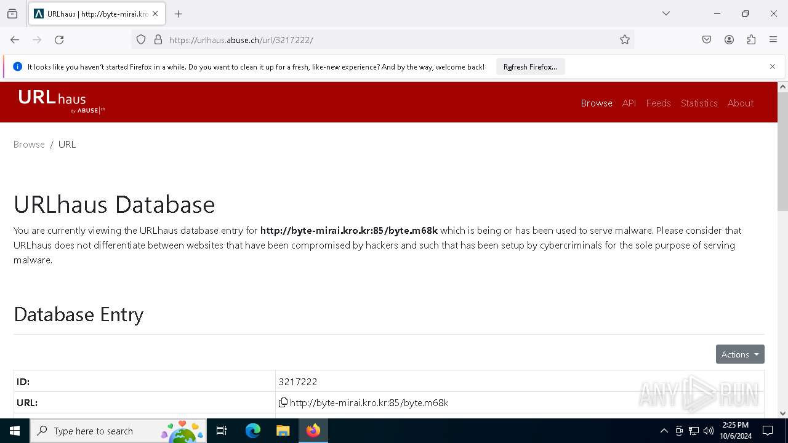
Task: Copy URL using the clipboard icon
Action: tap(283, 402)
